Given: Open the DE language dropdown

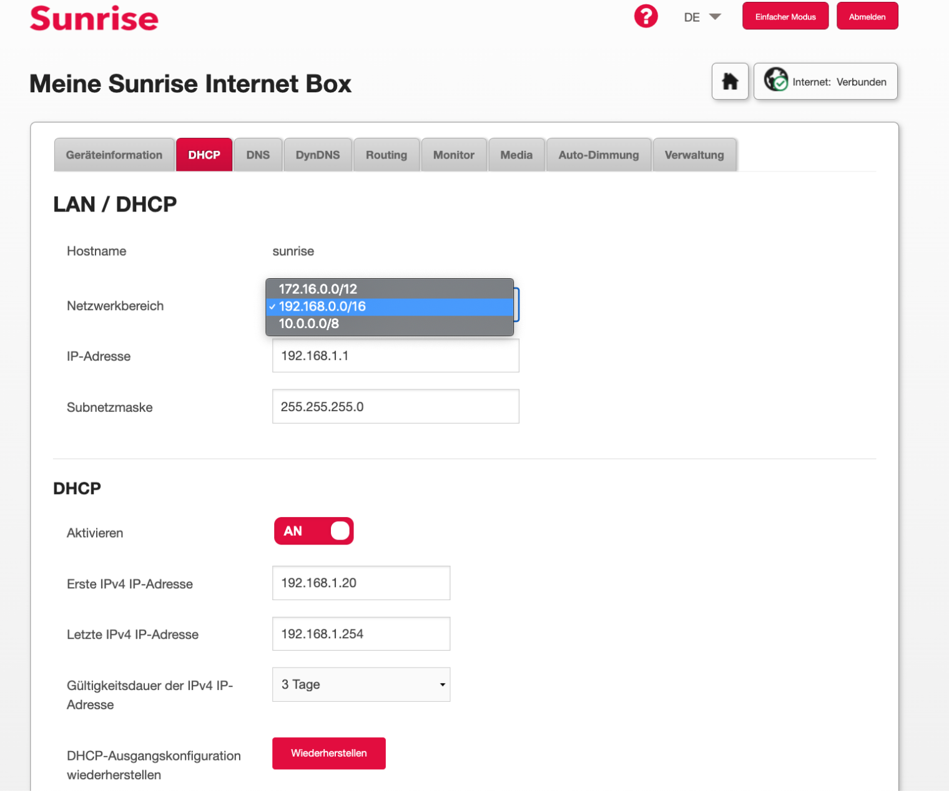Looking at the screenshot, I should [x=702, y=17].
